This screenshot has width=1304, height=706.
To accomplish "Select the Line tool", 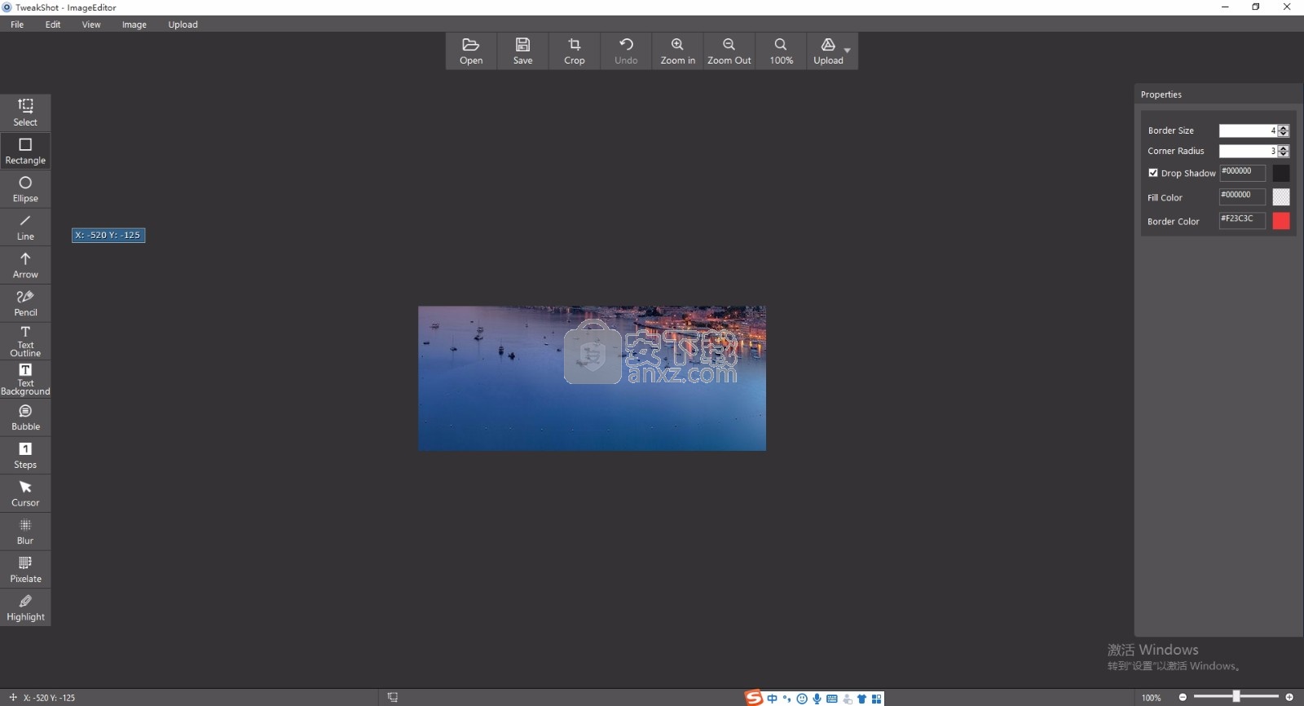I will (25, 227).
